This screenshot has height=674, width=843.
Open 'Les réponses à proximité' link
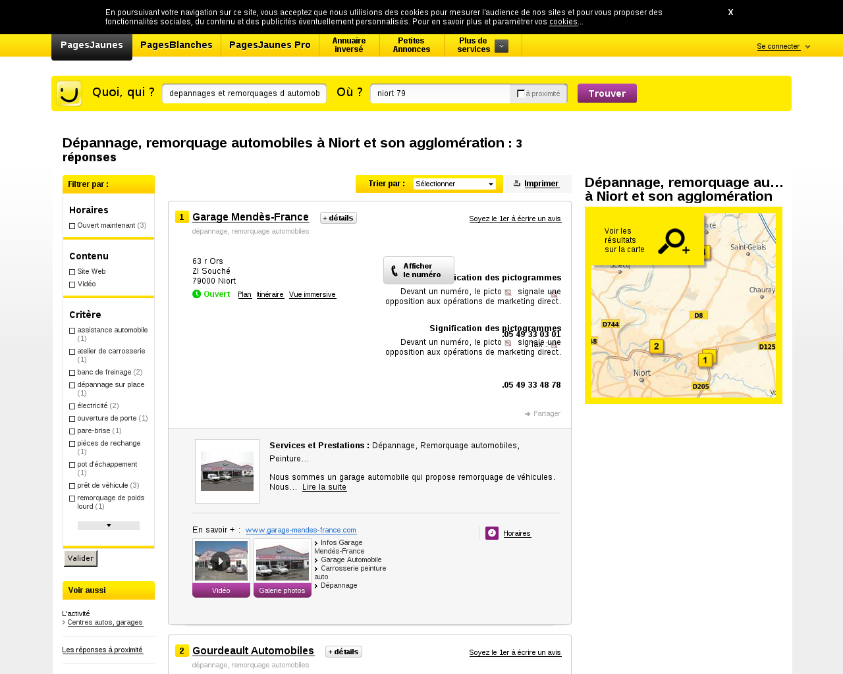(x=102, y=650)
